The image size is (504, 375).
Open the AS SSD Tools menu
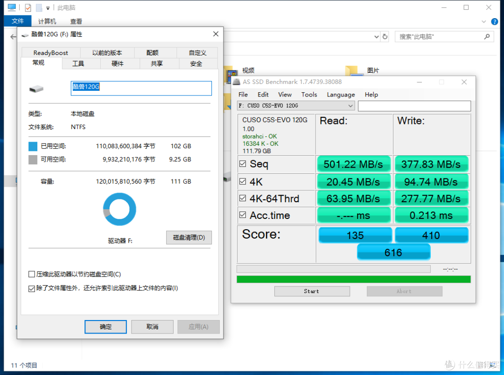coord(309,95)
